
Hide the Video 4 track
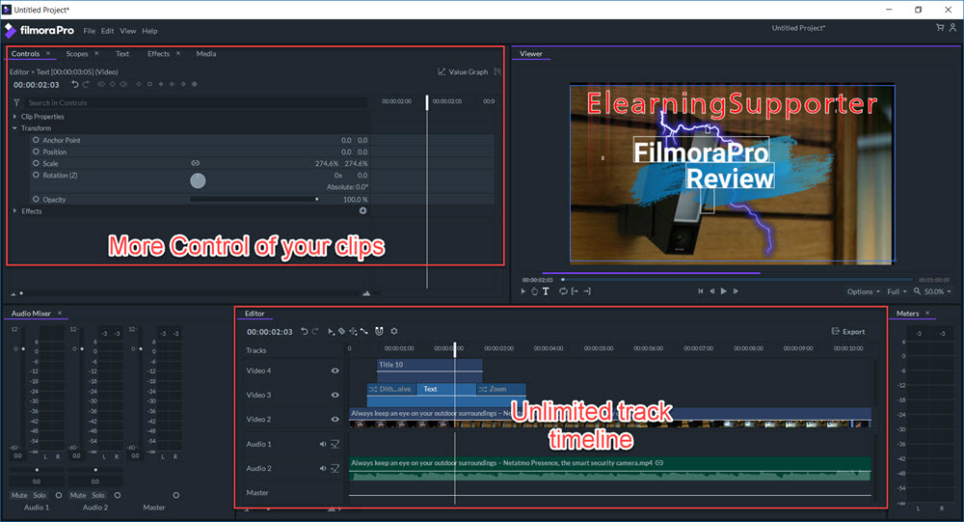pyautogui.click(x=335, y=371)
